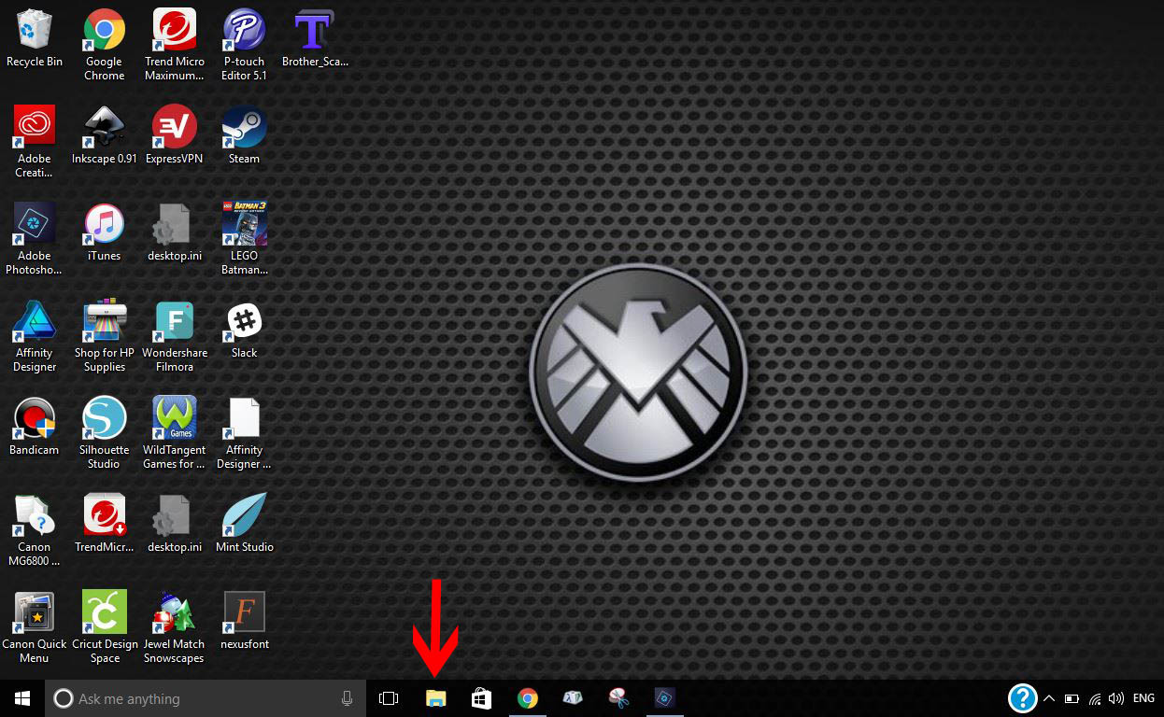Select the Bandicam desktop shortcut
Image resolution: width=1164 pixels, height=717 pixels.
tap(35, 427)
